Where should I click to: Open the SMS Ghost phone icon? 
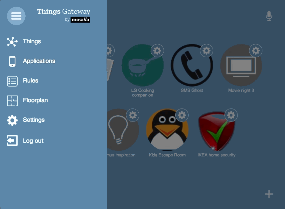pyautogui.click(x=192, y=65)
